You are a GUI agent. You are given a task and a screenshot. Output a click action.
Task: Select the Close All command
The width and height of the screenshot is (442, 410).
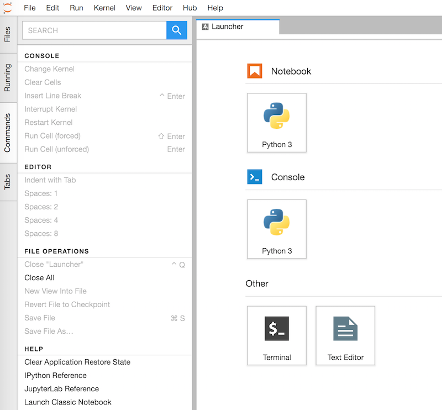[39, 277]
